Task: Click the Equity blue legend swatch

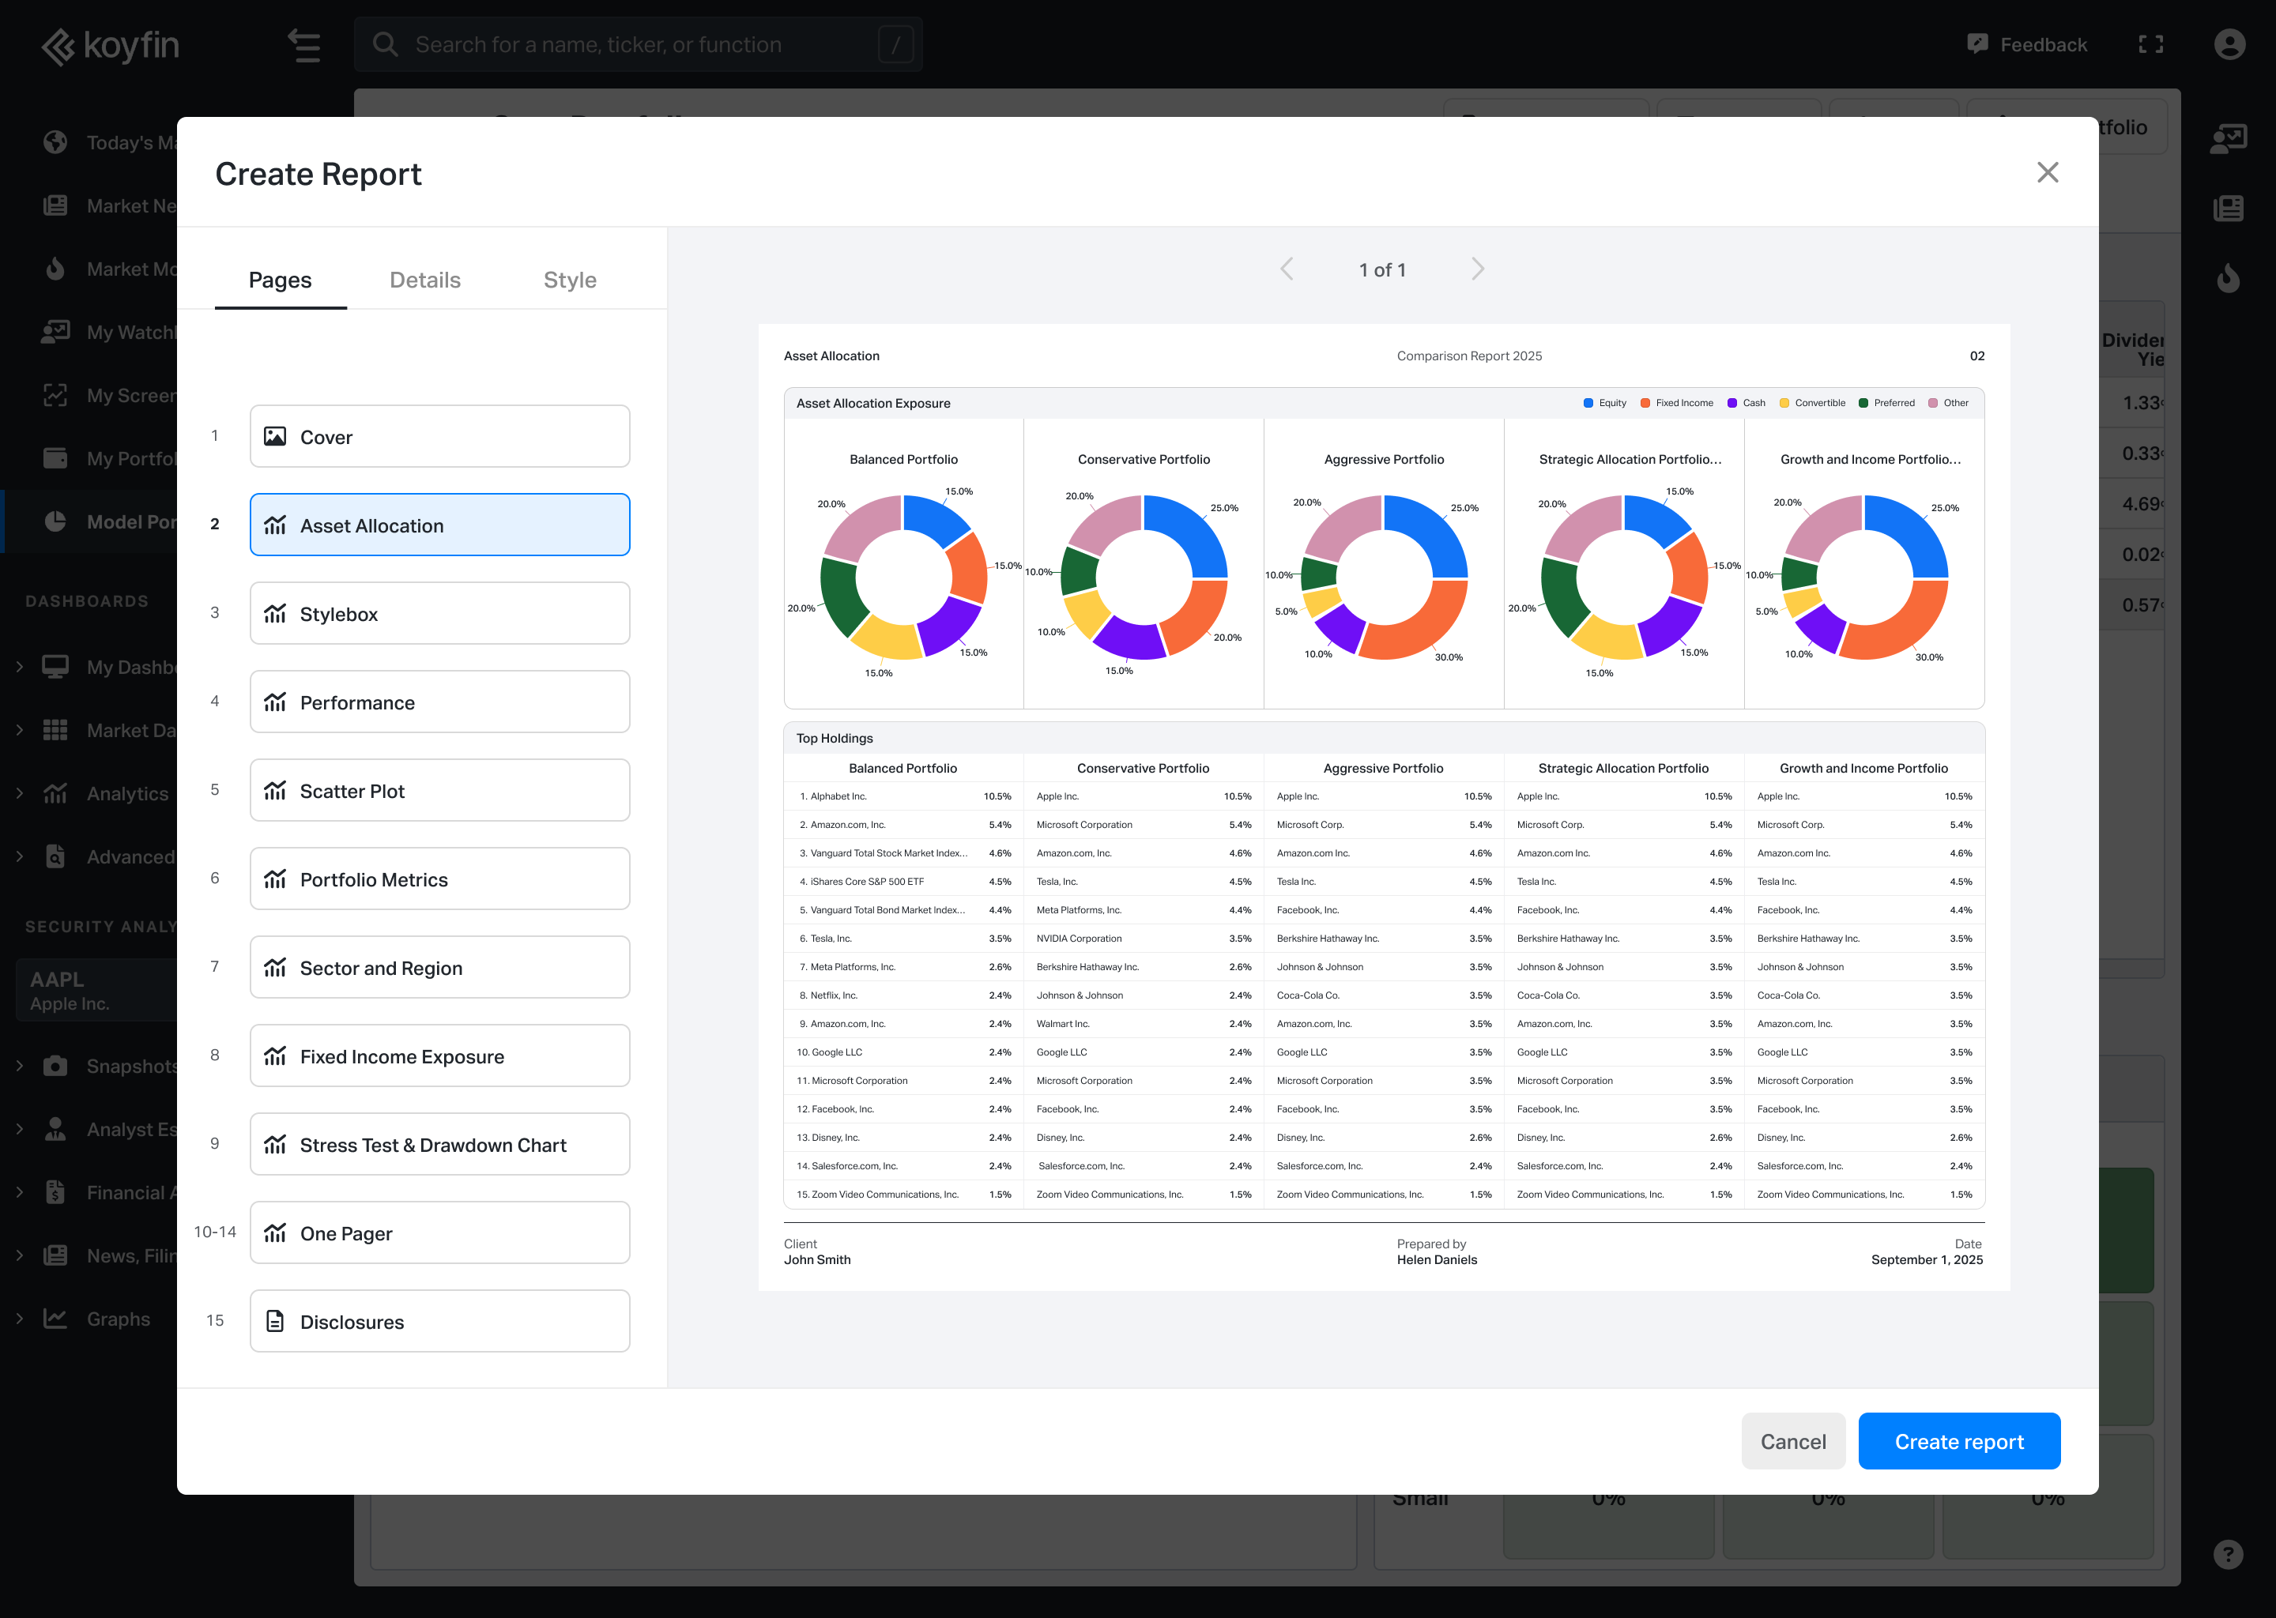Action: [x=1588, y=404]
